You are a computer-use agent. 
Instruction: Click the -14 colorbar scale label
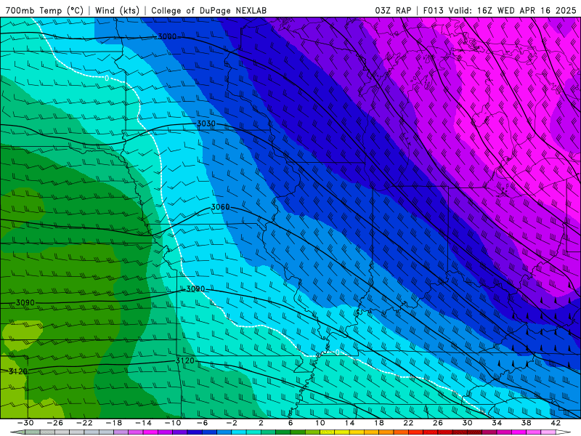pyautogui.click(x=143, y=423)
